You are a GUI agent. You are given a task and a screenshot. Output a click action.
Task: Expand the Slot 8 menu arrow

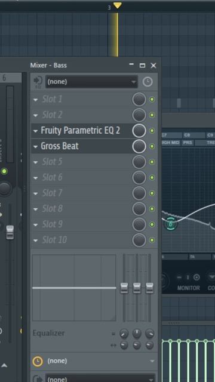pos(36,209)
